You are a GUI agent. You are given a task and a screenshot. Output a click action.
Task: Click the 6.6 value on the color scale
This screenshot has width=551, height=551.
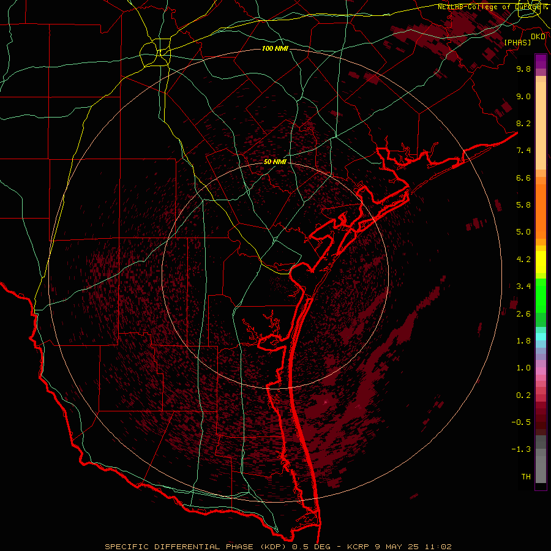tap(523, 178)
